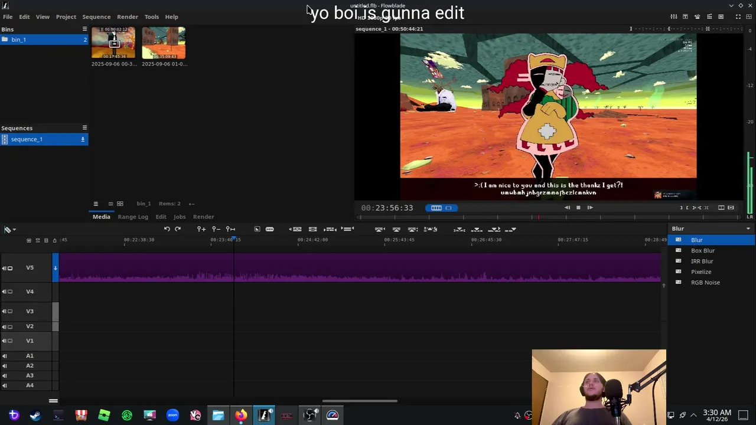Open the Sequence menu

coord(96,17)
